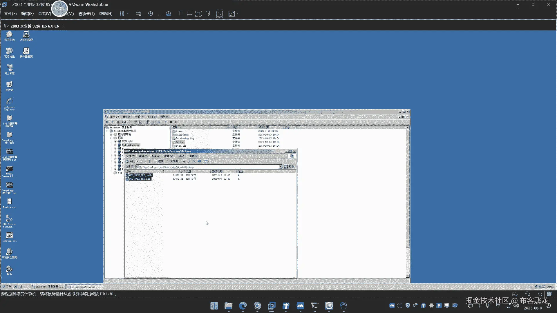Take a VM snapshot
The width and height of the screenshot is (557, 313).
coord(150,14)
